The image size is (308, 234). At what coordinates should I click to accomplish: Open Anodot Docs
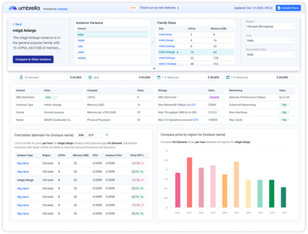[x=288, y=8]
